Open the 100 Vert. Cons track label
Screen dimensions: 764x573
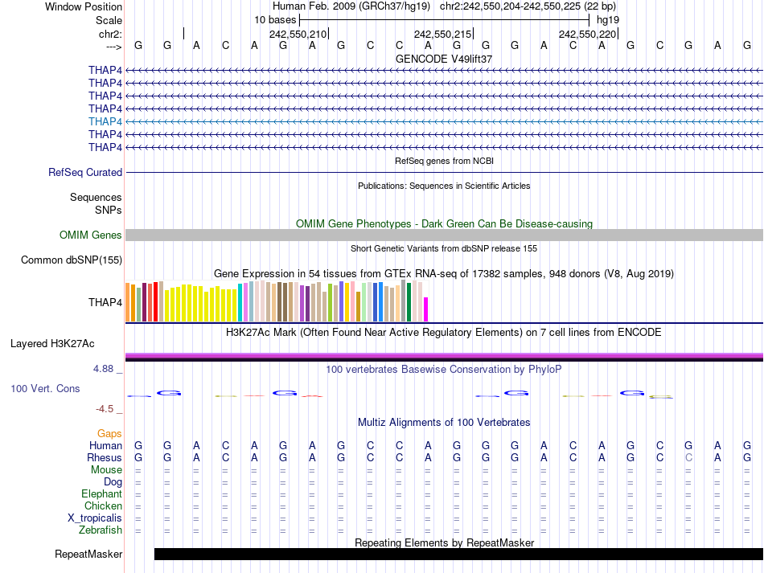pos(45,388)
